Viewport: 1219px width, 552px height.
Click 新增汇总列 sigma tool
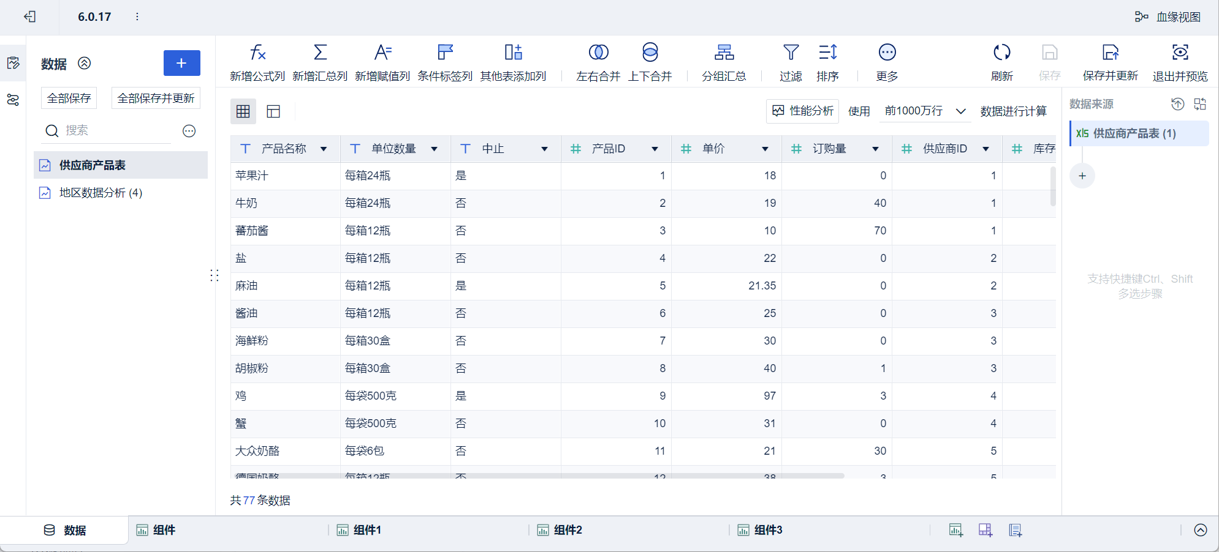click(320, 62)
